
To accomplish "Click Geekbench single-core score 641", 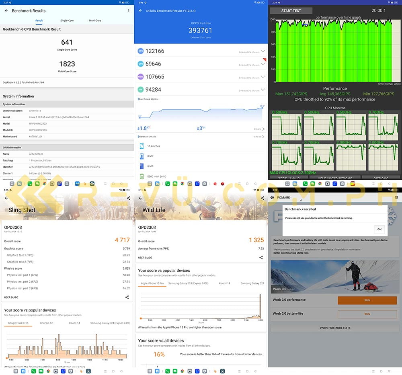I will (67, 42).
